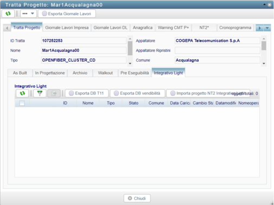
Task: Click the Tipo field OPENFIBER_CLUSTER_CD
Action: [x=84, y=60]
